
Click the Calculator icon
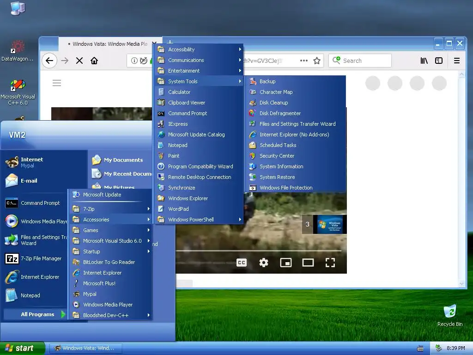click(161, 92)
